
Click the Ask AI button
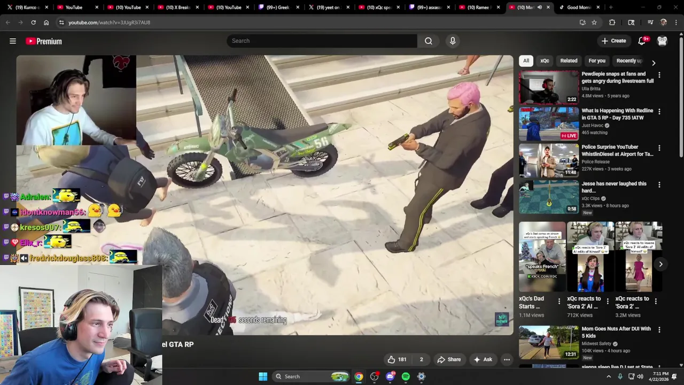(483, 359)
